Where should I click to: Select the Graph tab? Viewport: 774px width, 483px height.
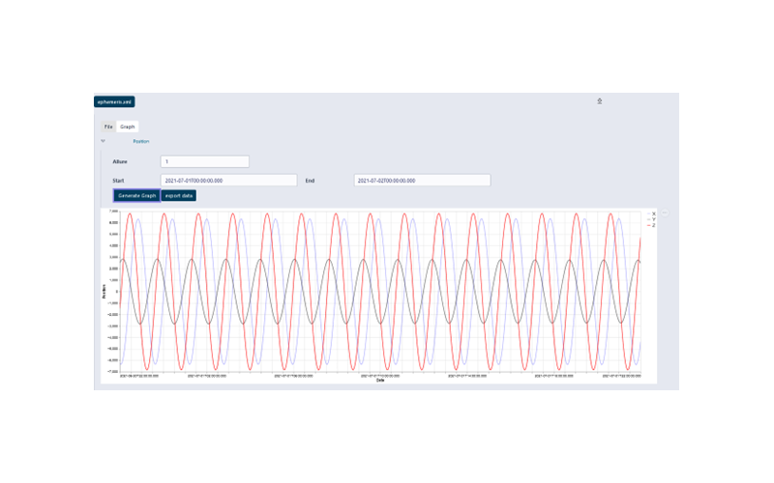(128, 127)
